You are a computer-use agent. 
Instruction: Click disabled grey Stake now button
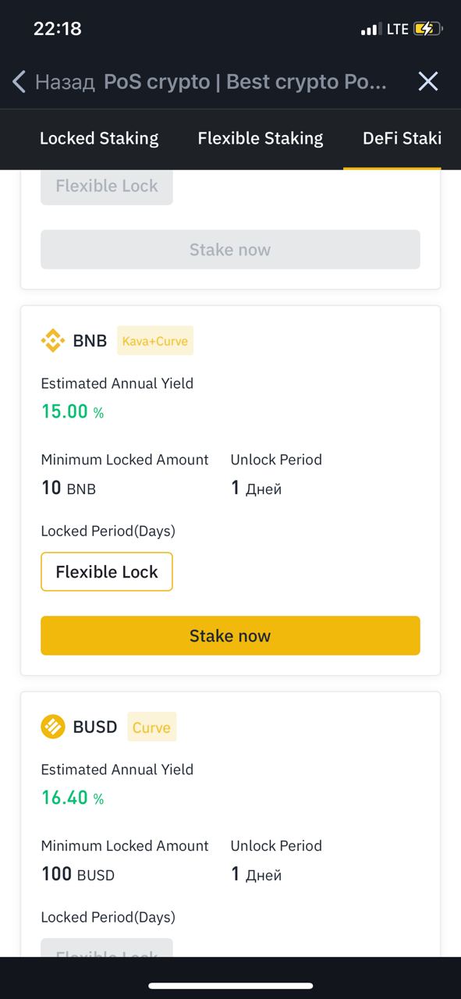pyautogui.click(x=230, y=250)
